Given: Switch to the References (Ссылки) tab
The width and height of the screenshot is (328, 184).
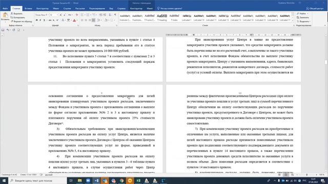Looking at the screenshot, I should [67, 9].
